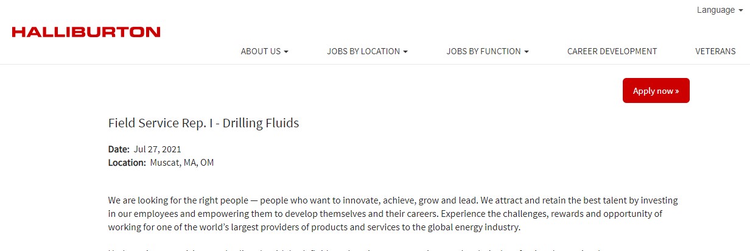Screen dimensions: 750x251
Task: Click the bold Location label
Action: 127,163
